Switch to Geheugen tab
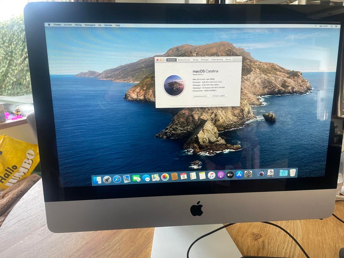The width and height of the screenshot is (344, 258). click(205, 60)
